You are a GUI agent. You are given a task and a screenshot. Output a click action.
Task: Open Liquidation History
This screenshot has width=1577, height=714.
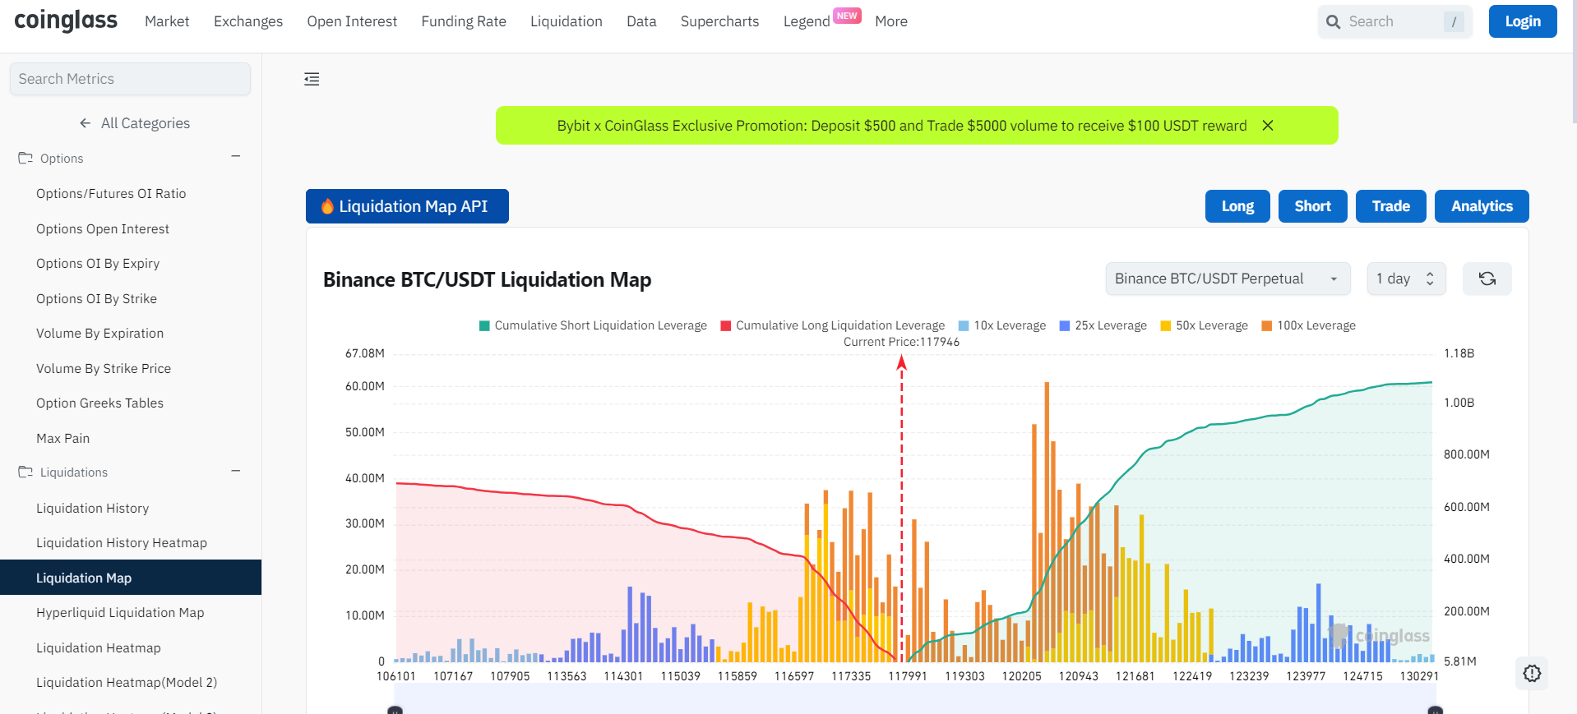tap(92, 509)
